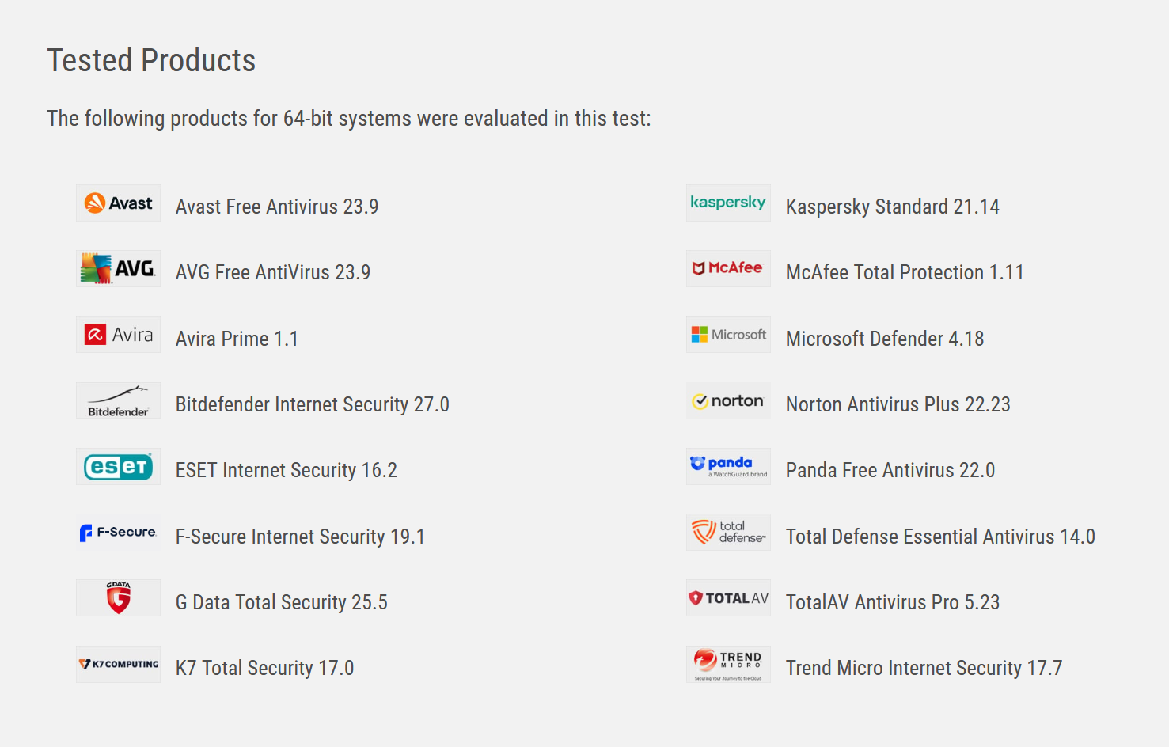Click the Microsoft logo icon
1169x747 pixels.
pos(728,335)
